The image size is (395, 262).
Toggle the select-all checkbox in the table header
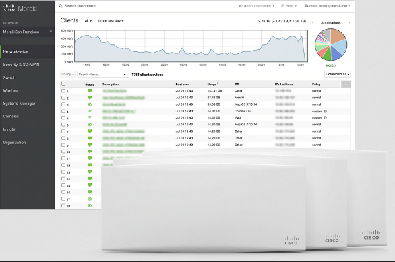click(x=63, y=84)
